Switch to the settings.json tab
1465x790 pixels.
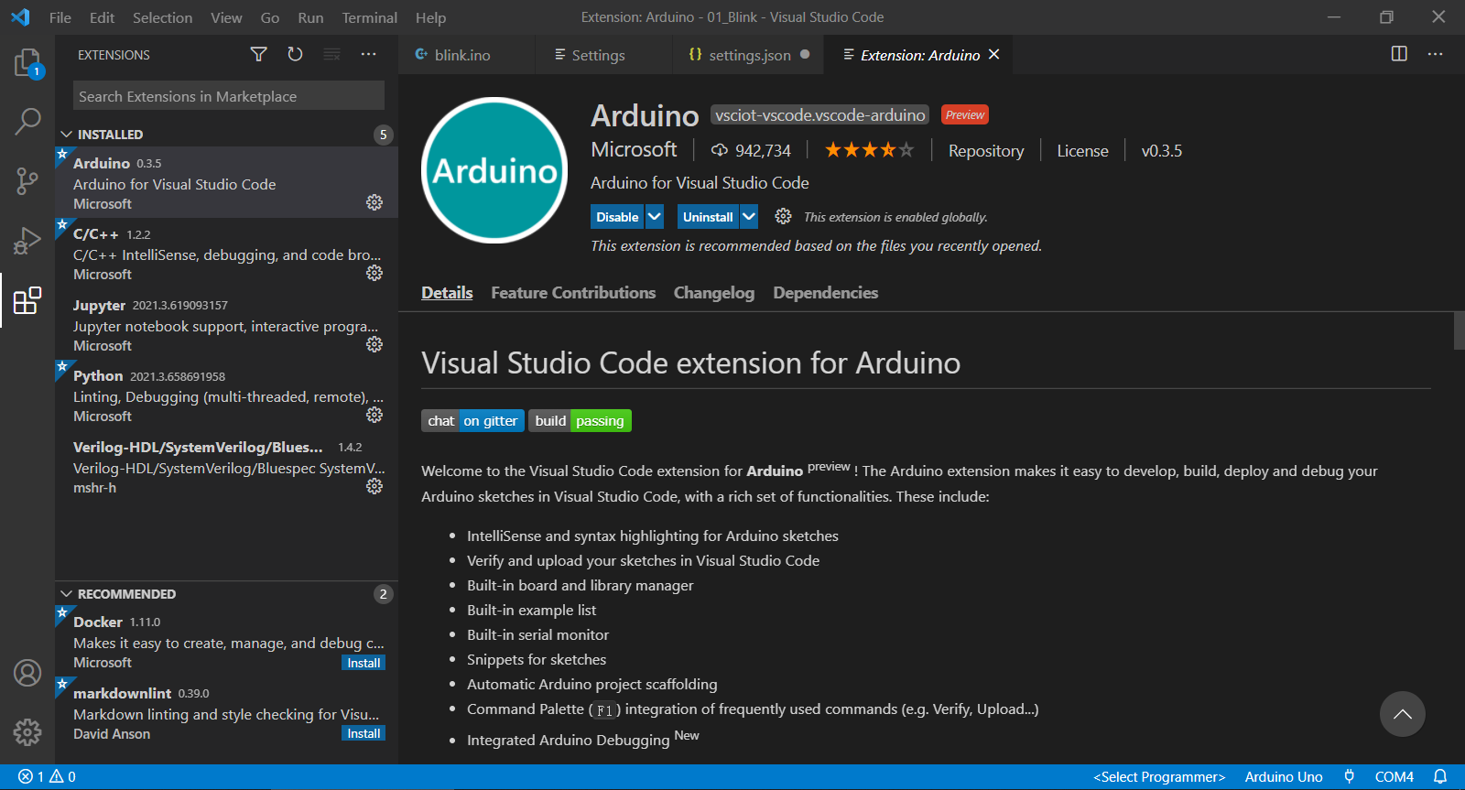click(x=748, y=55)
